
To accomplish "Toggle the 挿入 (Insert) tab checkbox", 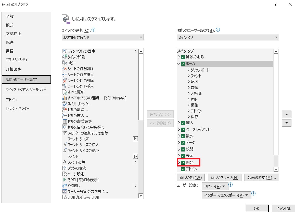I will click(x=183, y=123).
